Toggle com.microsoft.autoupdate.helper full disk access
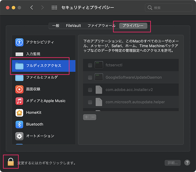 [x=90, y=102]
